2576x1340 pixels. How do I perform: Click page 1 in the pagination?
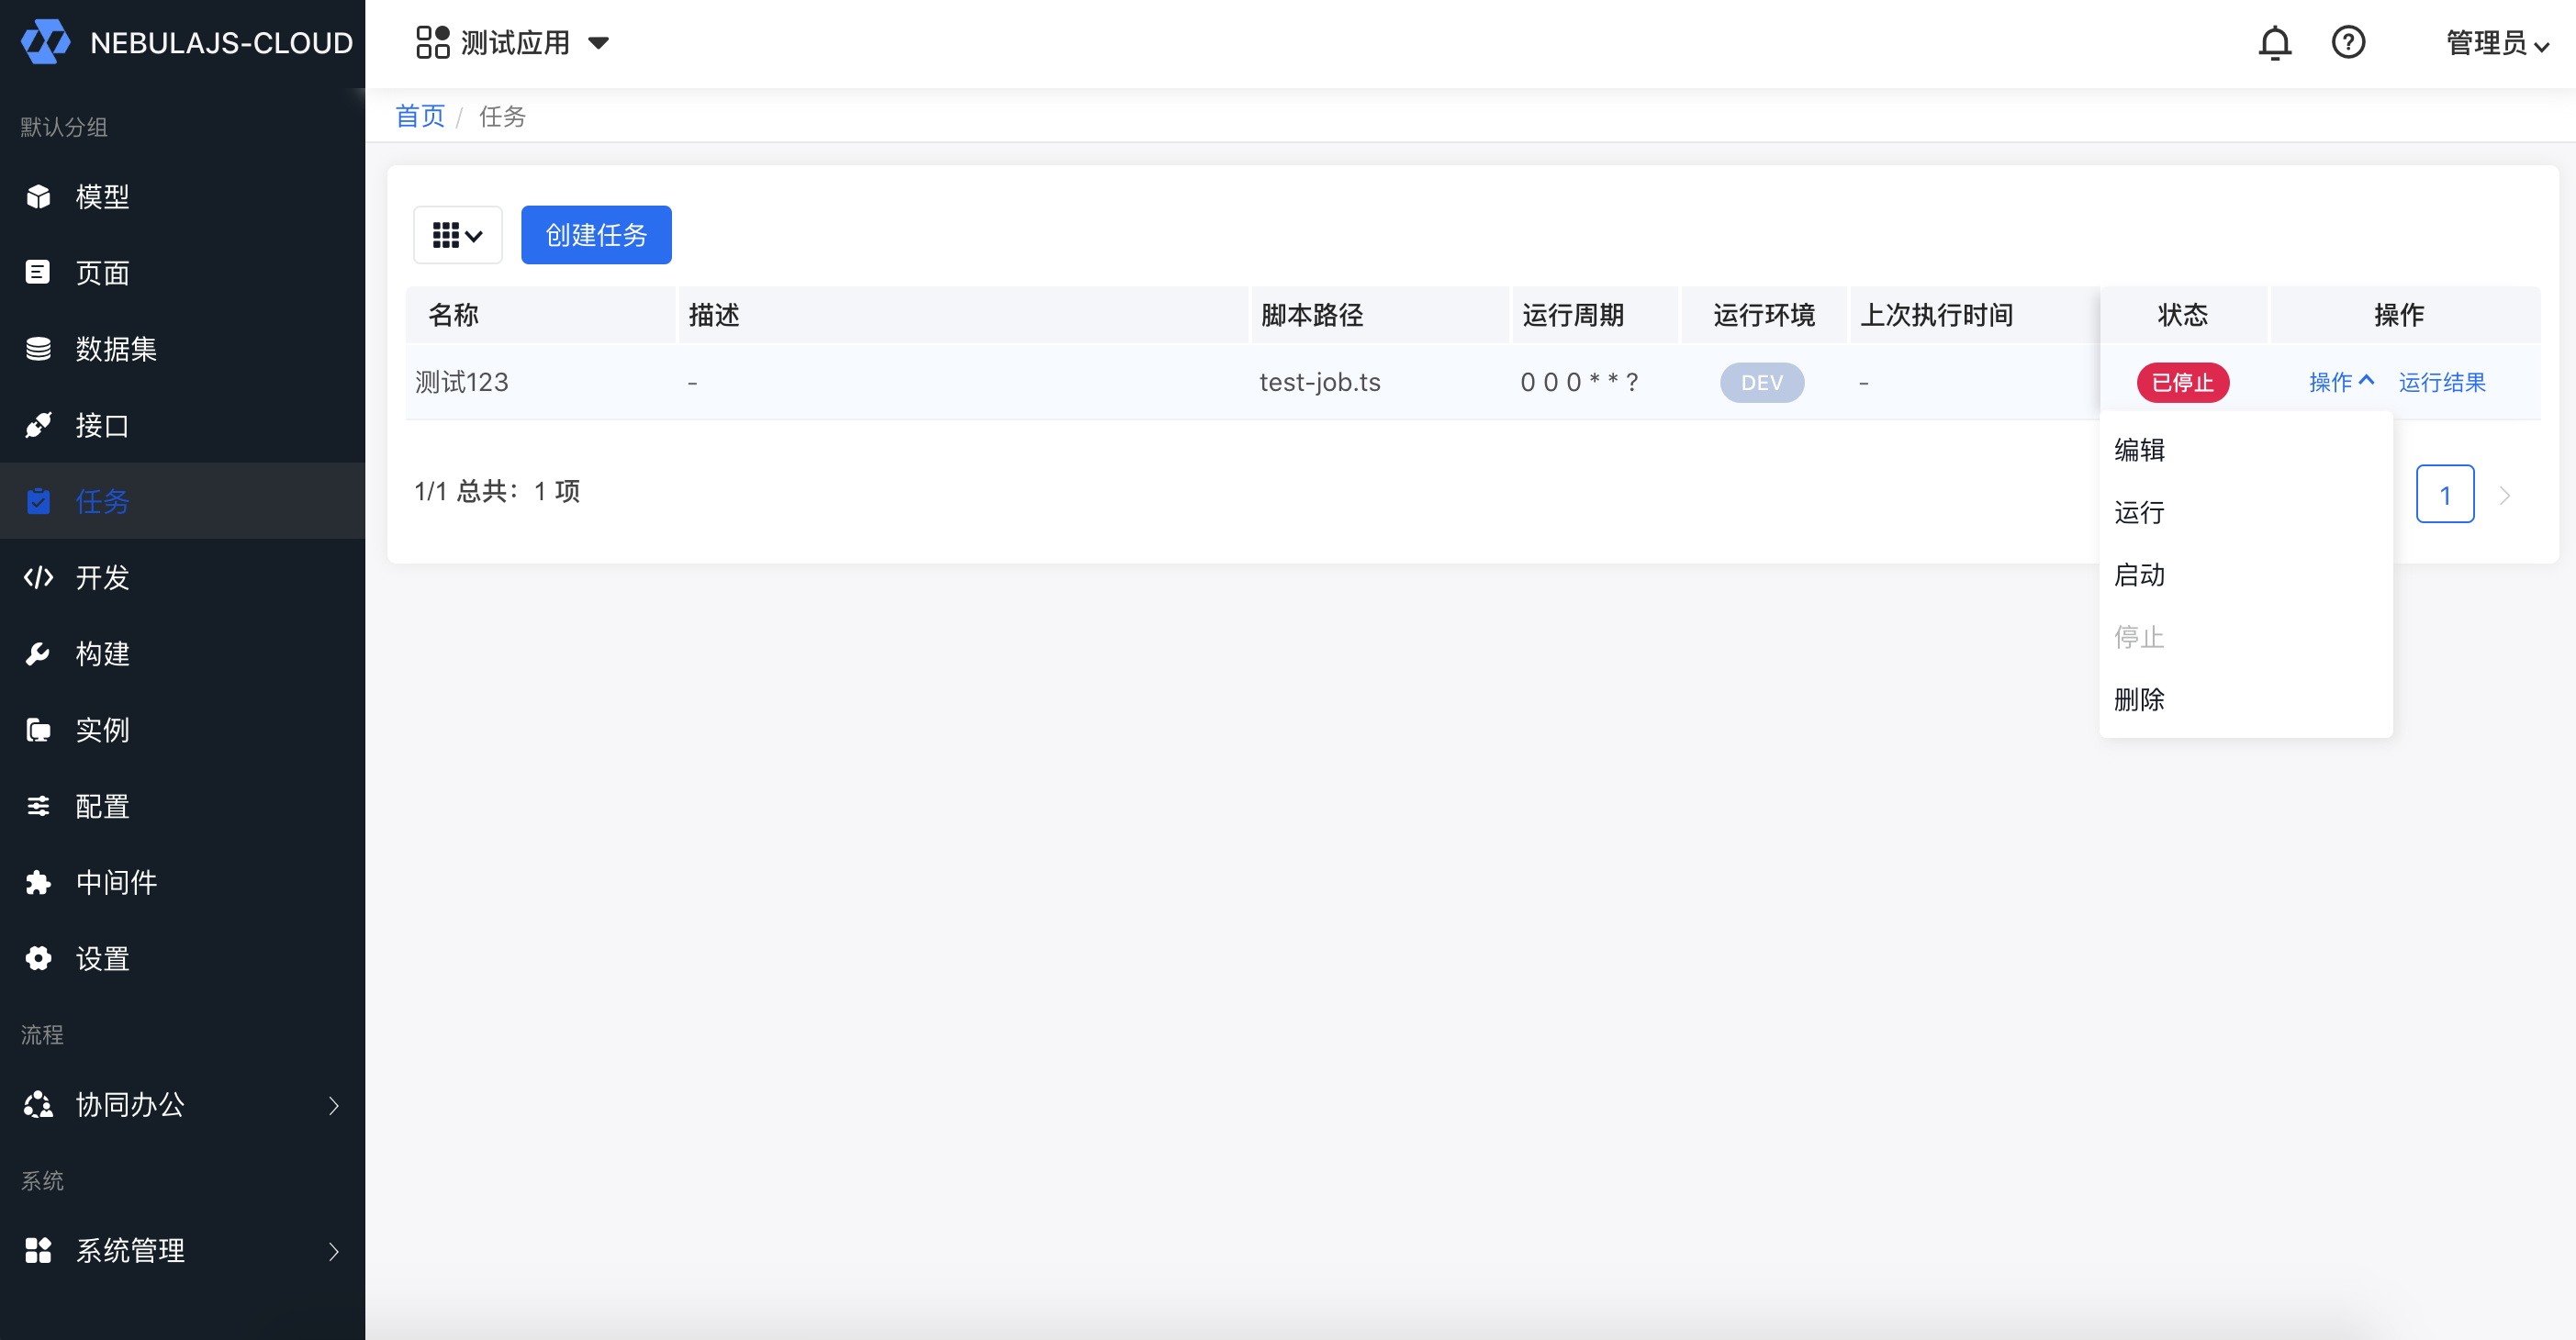(2445, 493)
